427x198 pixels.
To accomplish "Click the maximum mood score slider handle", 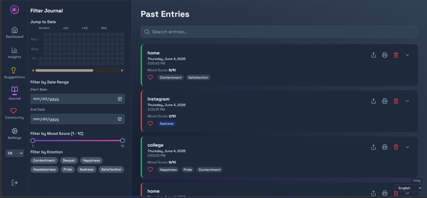I will [122, 141].
